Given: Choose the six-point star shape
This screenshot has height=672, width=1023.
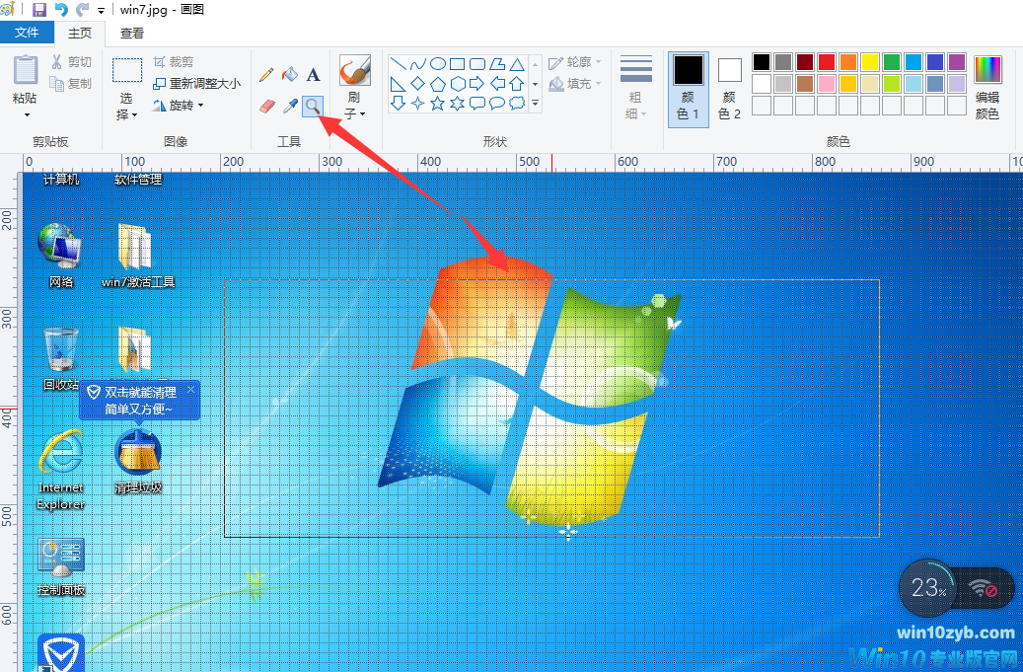Looking at the screenshot, I should pyautogui.click(x=458, y=103).
